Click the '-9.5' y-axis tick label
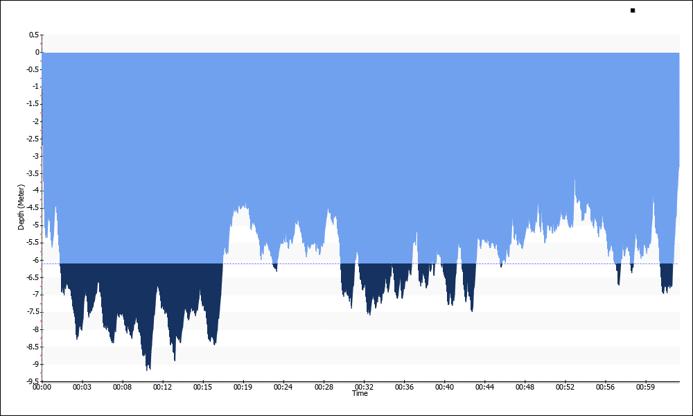This screenshot has height=416, width=693. 33,381
